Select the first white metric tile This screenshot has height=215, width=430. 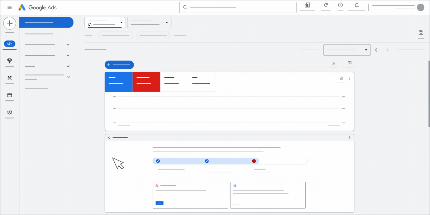174,82
